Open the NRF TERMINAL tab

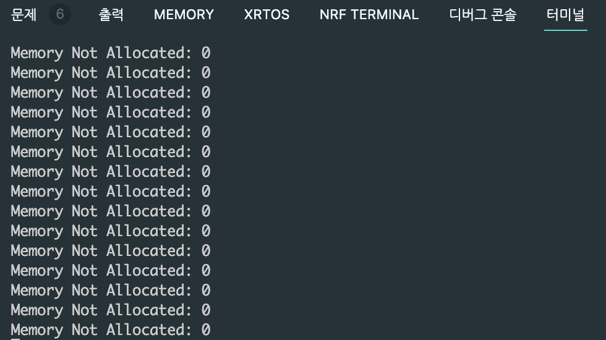pyautogui.click(x=369, y=15)
